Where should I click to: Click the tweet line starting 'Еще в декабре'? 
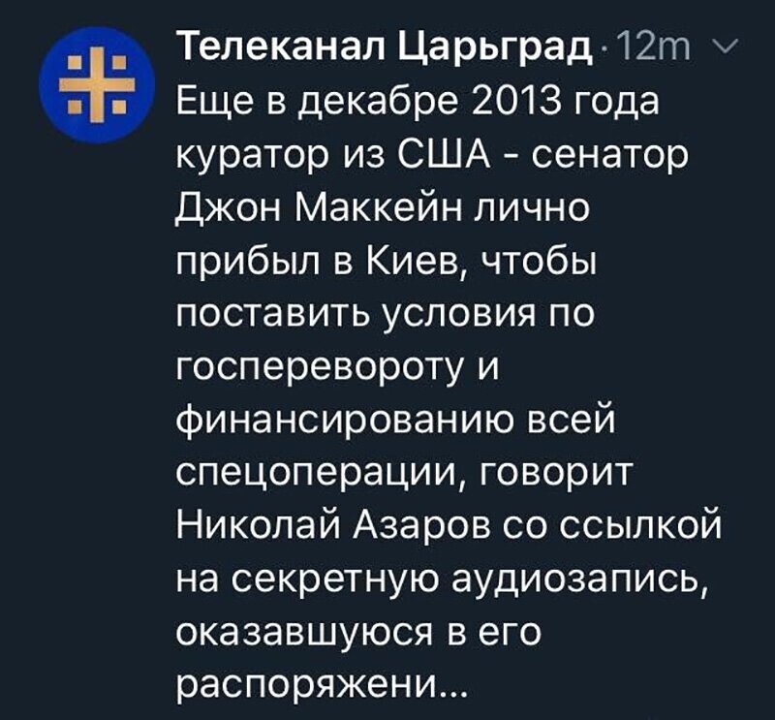click(x=418, y=103)
